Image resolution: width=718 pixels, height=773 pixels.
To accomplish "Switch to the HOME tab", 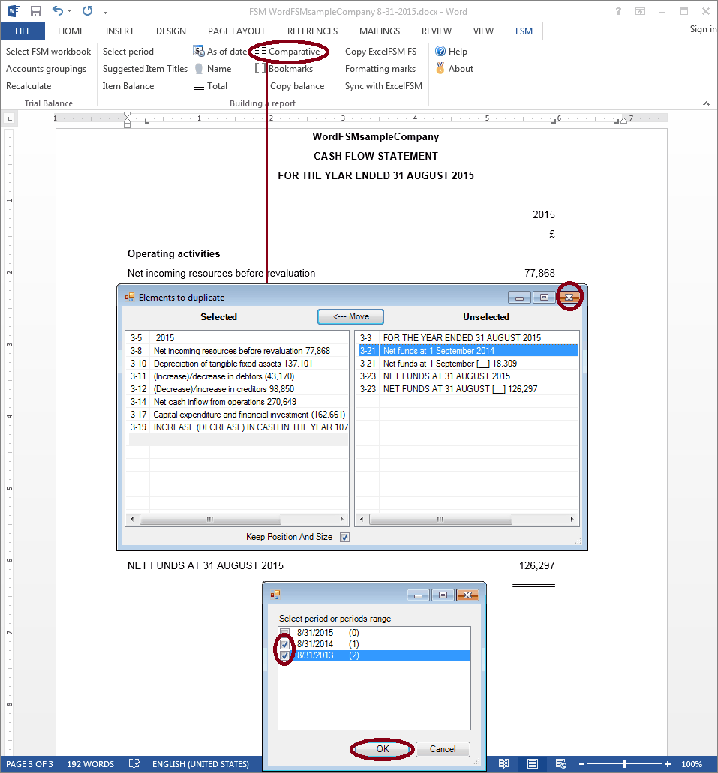I will click(71, 31).
